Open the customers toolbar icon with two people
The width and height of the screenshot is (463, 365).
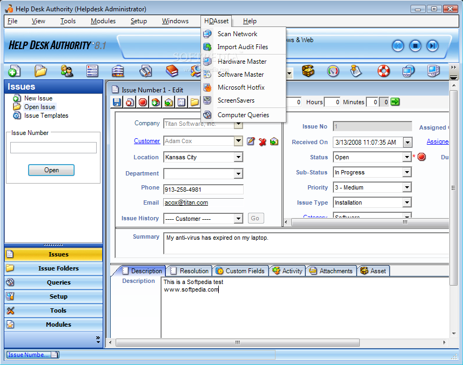(x=67, y=71)
